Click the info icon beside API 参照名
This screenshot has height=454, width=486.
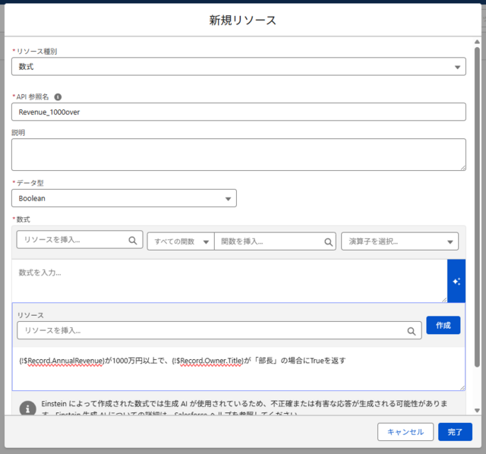[58, 96]
